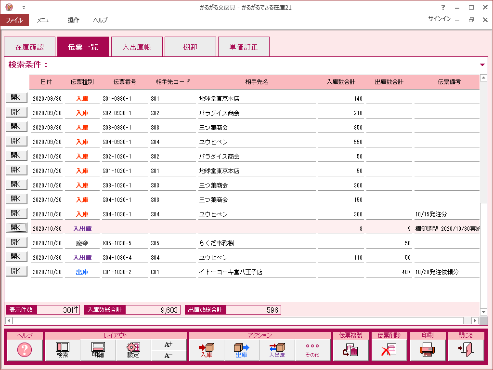Open slip X05-1030-5 with 開く button
Image resolution: width=493 pixels, height=370 pixels.
pyautogui.click(x=16, y=242)
